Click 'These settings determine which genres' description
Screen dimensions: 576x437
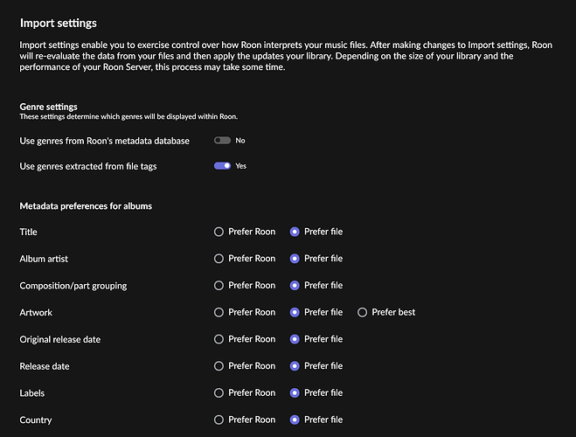(x=128, y=116)
